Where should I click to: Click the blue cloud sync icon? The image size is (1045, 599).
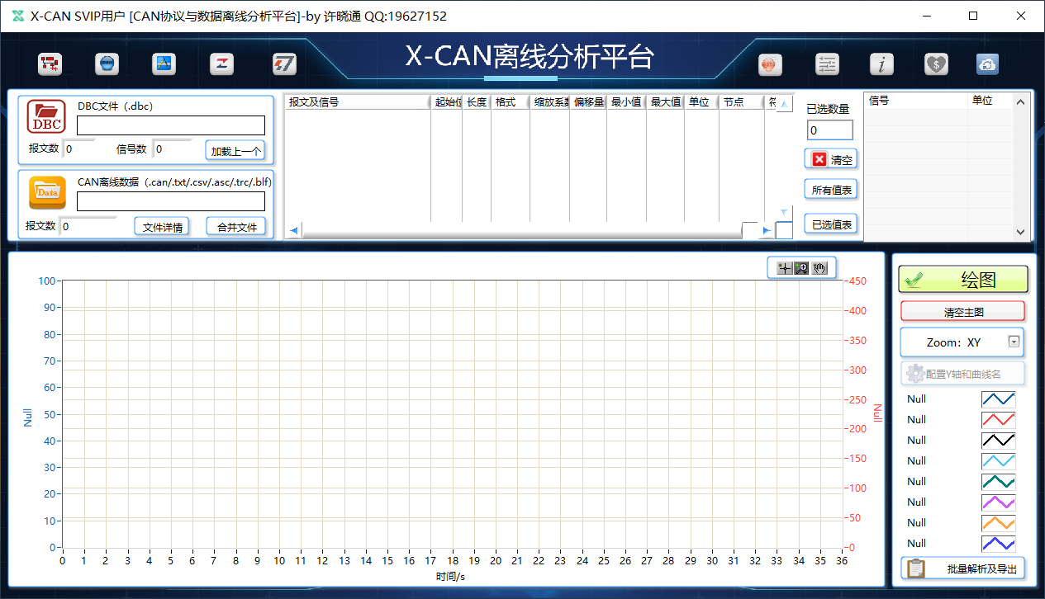point(987,64)
